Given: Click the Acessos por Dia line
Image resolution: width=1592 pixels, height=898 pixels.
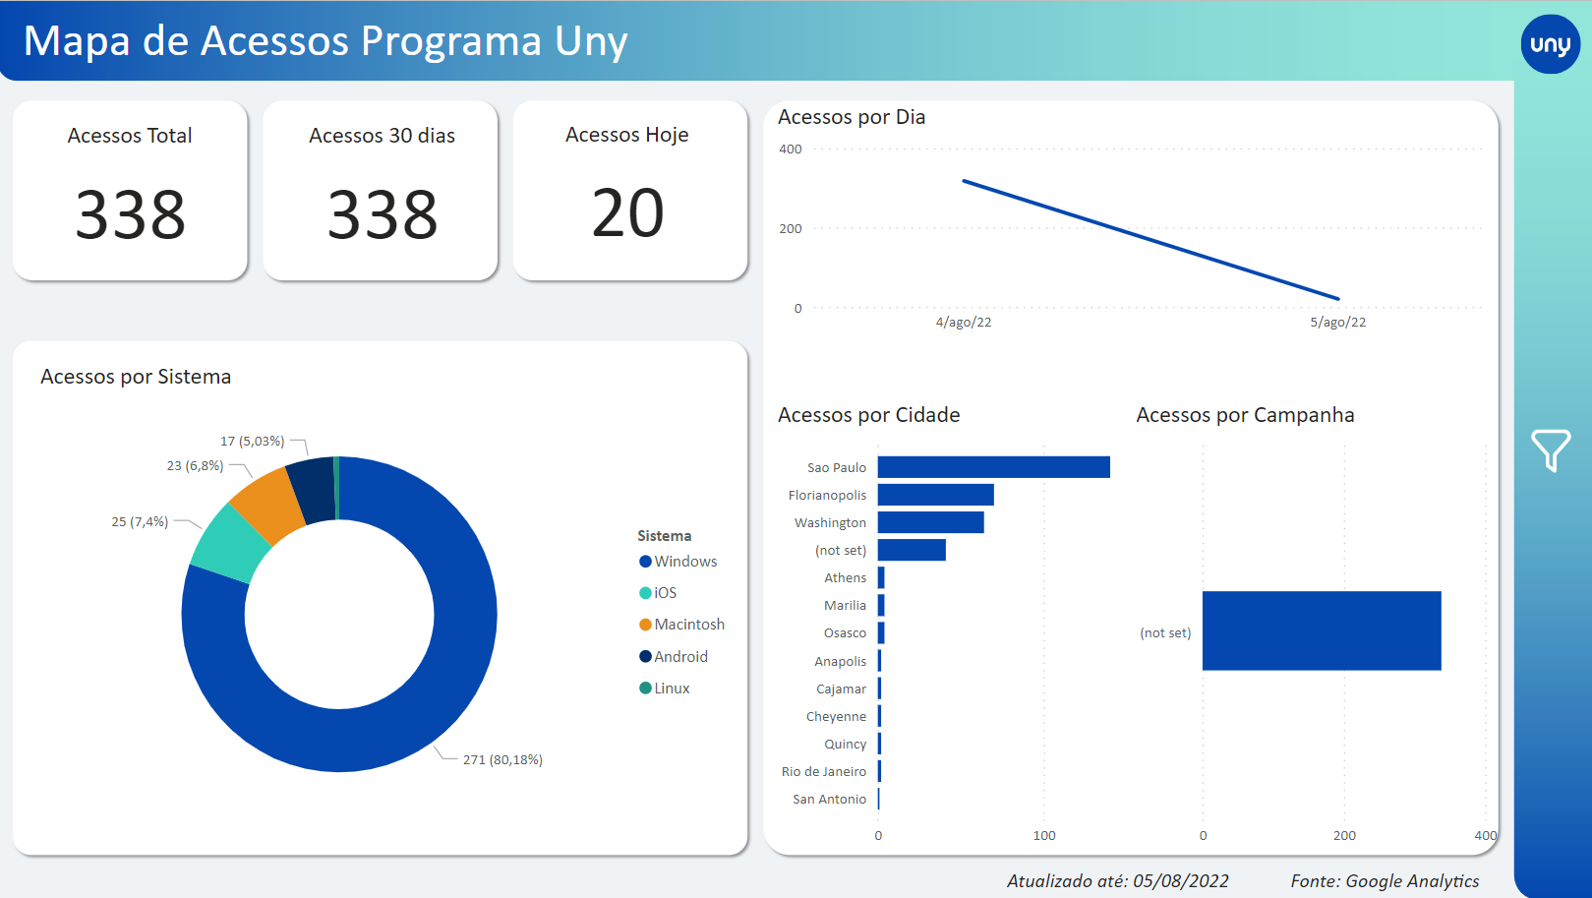Looking at the screenshot, I should coord(1150,239).
